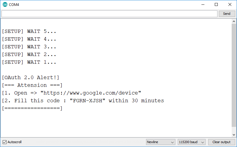The width and height of the screenshot is (237, 147).
Task: Close the COM4 serial monitor window
Action: pos(230,4)
